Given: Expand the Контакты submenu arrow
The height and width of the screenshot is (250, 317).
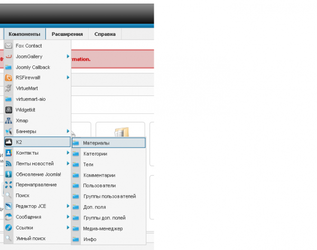Looking at the screenshot, I should (x=68, y=153).
